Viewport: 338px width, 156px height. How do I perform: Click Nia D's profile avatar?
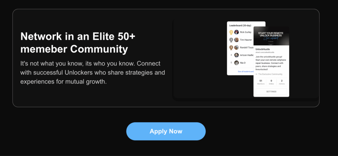236,63
